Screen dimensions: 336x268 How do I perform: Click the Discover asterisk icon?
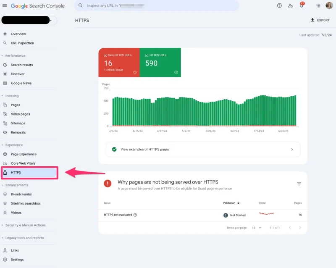[x=5, y=74]
